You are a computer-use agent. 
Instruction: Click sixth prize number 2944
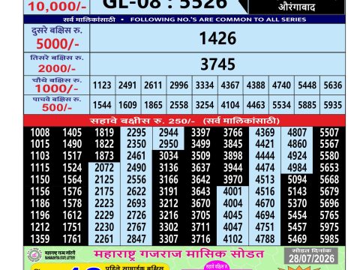pyautogui.click(x=169, y=133)
